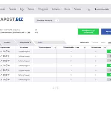Click the play icon in the third table row
Viewport: 111px width, 114px height.
(9, 61)
